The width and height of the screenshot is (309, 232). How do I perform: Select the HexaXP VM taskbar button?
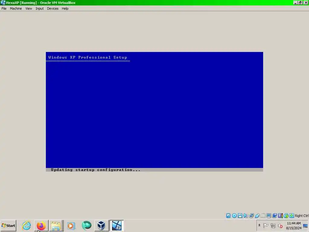[x=117, y=225]
